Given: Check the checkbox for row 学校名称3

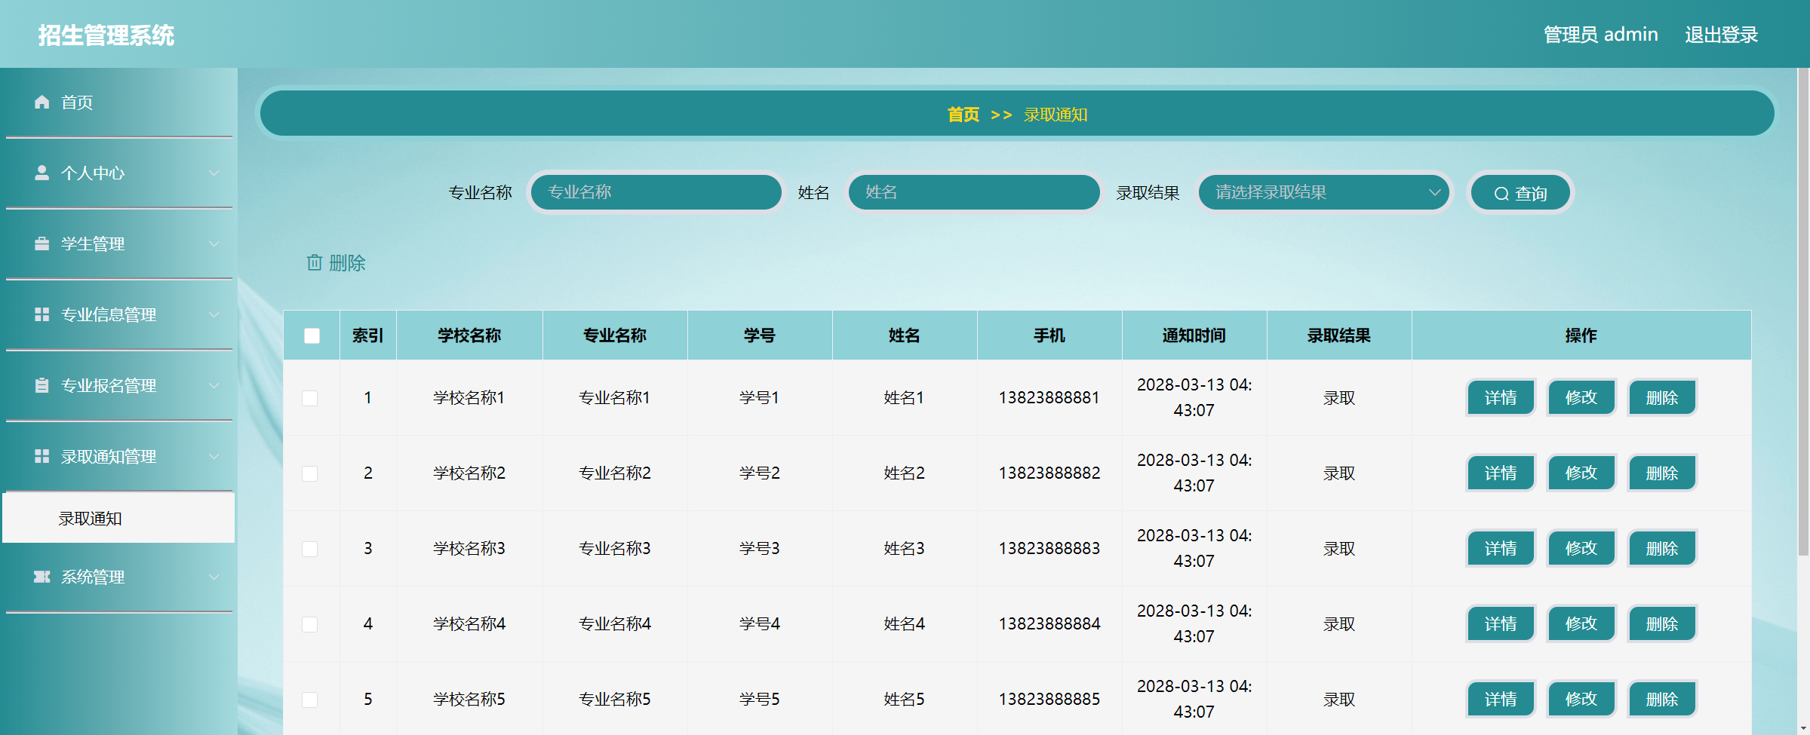Looking at the screenshot, I should 310,549.
